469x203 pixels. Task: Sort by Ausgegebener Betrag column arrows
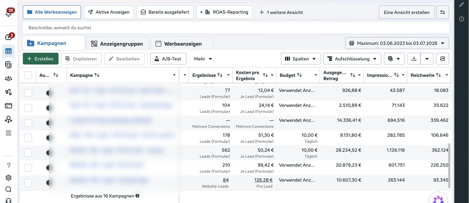pos(353,75)
